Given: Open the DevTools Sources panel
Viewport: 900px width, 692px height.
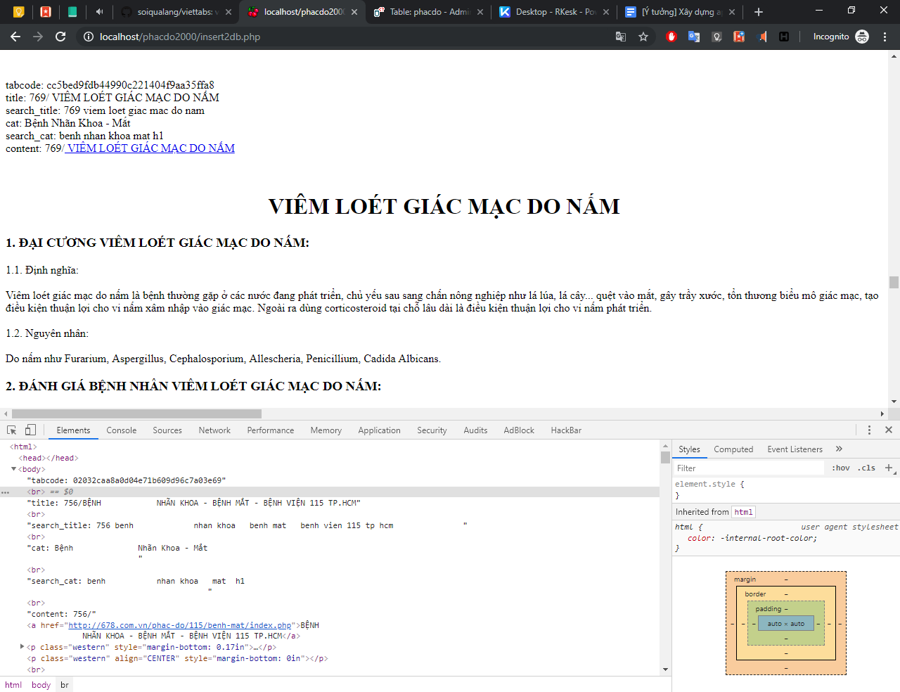Looking at the screenshot, I should [167, 430].
